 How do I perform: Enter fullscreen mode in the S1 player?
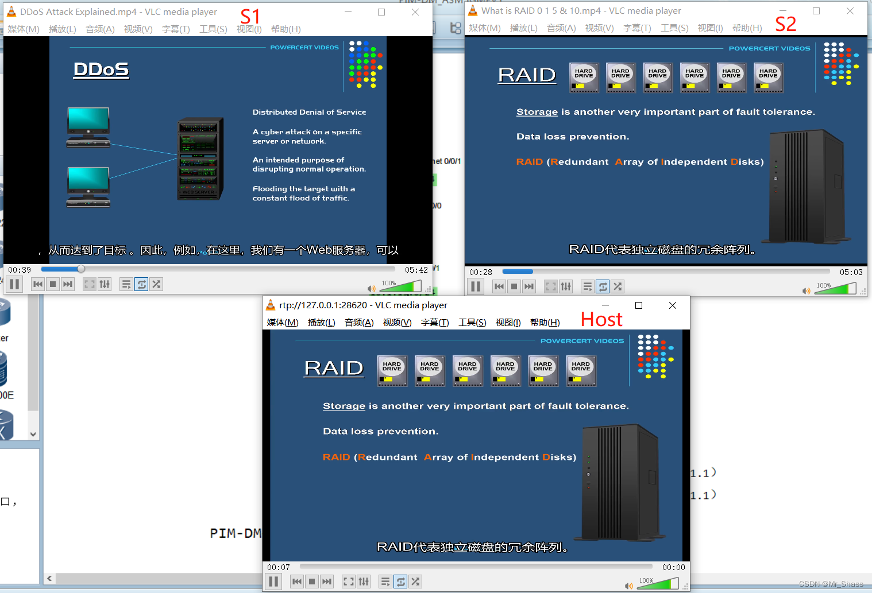(89, 284)
